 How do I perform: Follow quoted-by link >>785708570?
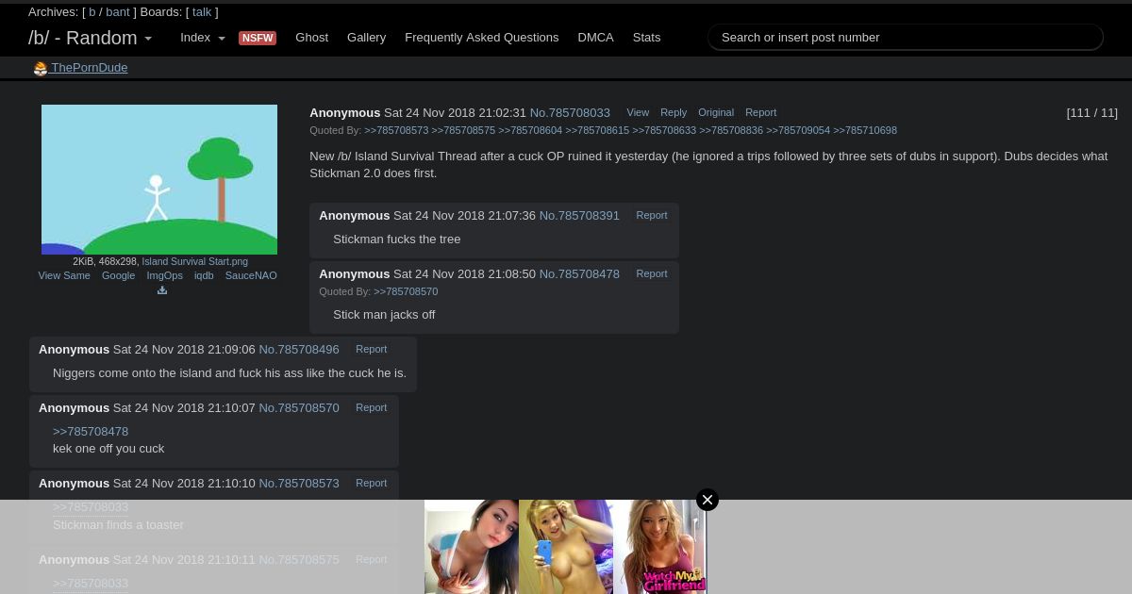click(x=406, y=292)
